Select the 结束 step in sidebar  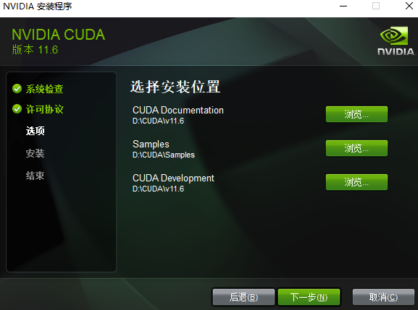[35, 176]
